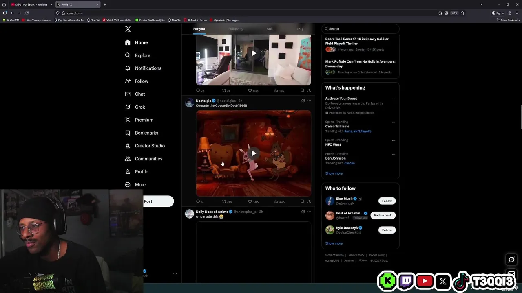Open more options on Daily Dose of Anime post
The height and width of the screenshot is (293, 522).
coord(309,212)
